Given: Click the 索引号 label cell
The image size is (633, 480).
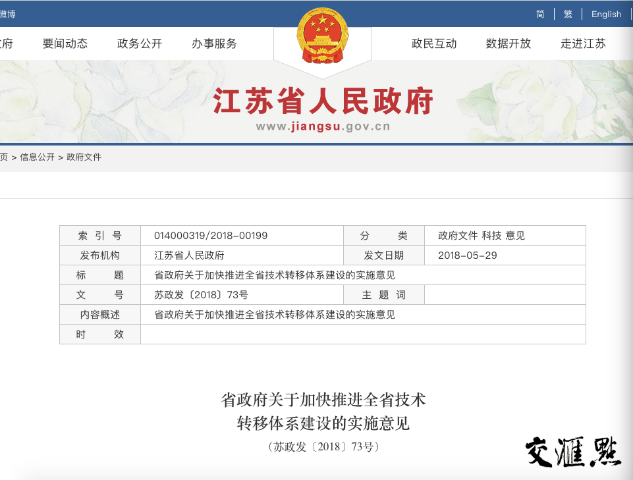Looking at the screenshot, I should pyautogui.click(x=100, y=236).
